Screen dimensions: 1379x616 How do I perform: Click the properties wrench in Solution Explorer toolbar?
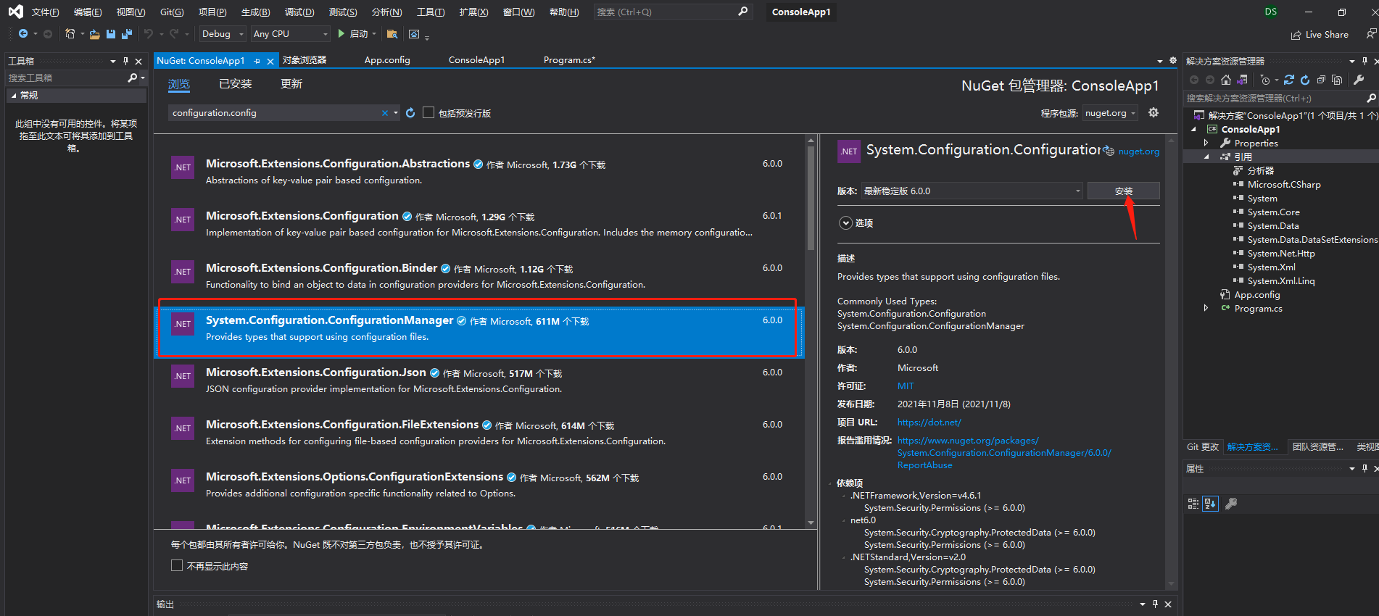[1359, 80]
